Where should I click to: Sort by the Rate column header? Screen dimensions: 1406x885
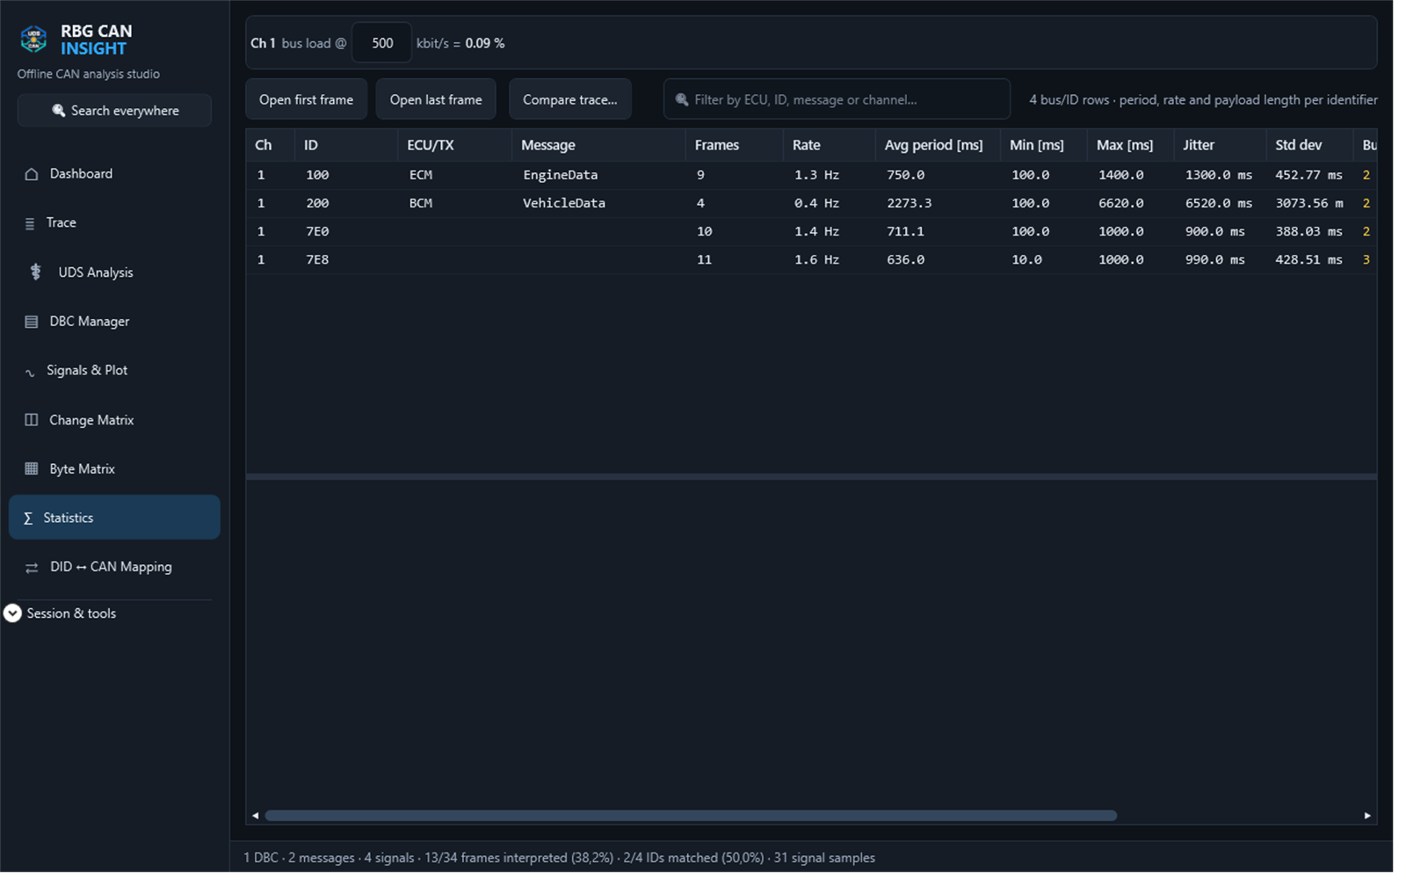[829, 145]
